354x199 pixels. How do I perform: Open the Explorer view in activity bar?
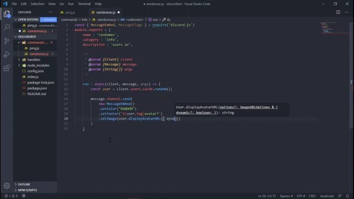(x=7, y=14)
